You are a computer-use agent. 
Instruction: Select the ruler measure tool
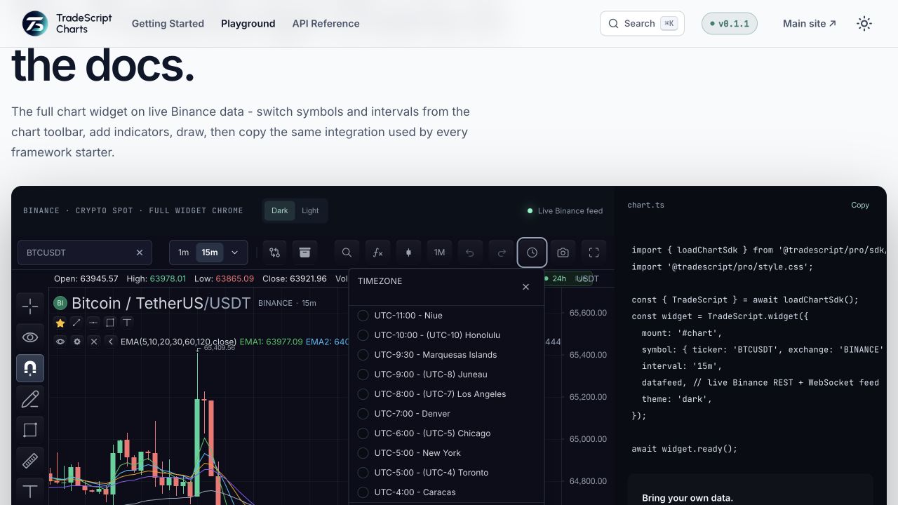[x=30, y=461]
